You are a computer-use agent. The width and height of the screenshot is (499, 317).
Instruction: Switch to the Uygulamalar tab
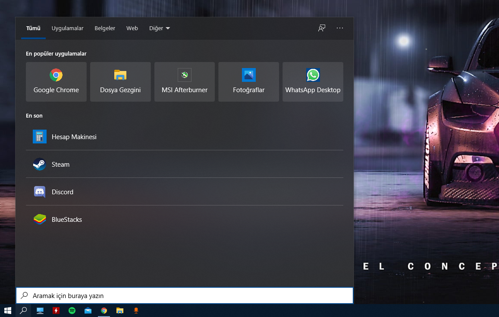67,28
